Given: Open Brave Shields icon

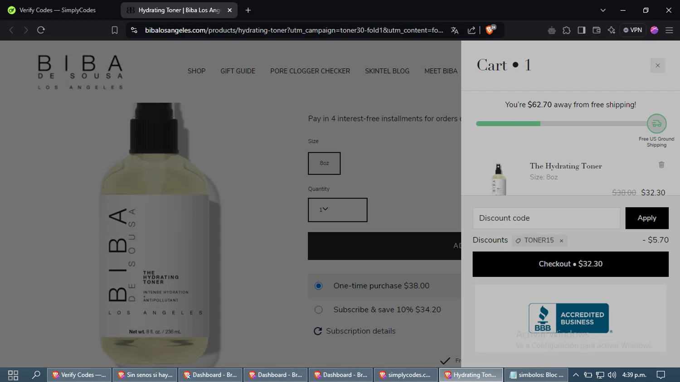Looking at the screenshot, I should (x=490, y=29).
